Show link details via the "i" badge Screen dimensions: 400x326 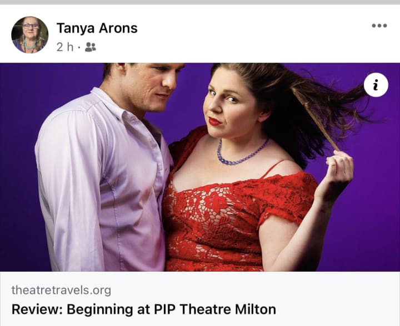click(x=376, y=85)
